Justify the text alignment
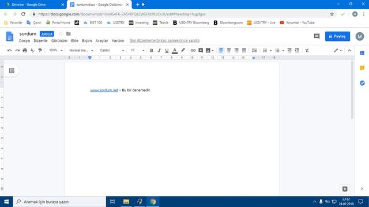This screenshot has width=369, height=207. pyautogui.click(x=244, y=51)
